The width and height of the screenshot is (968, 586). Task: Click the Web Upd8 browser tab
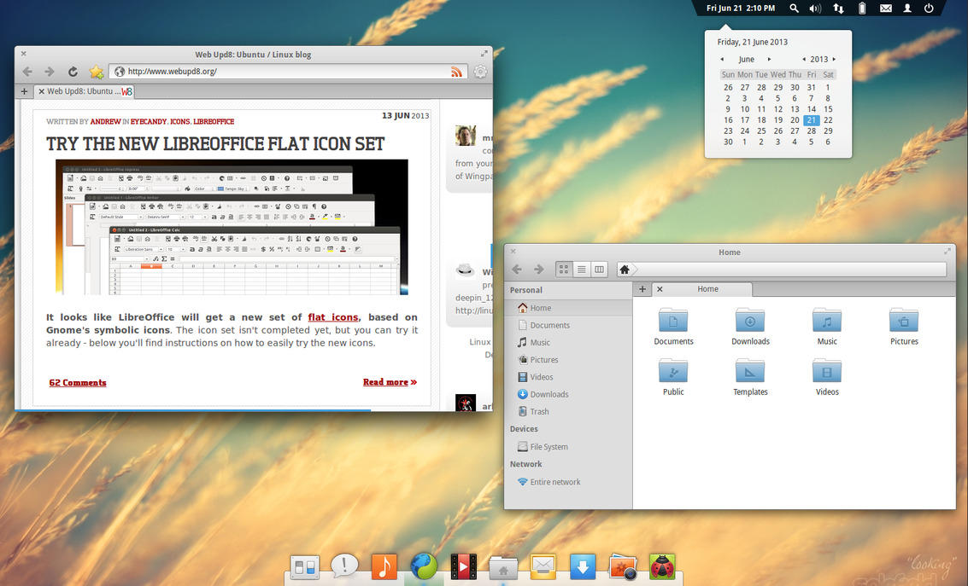pos(85,91)
